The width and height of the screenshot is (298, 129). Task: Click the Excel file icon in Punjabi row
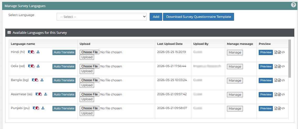tap(276, 109)
